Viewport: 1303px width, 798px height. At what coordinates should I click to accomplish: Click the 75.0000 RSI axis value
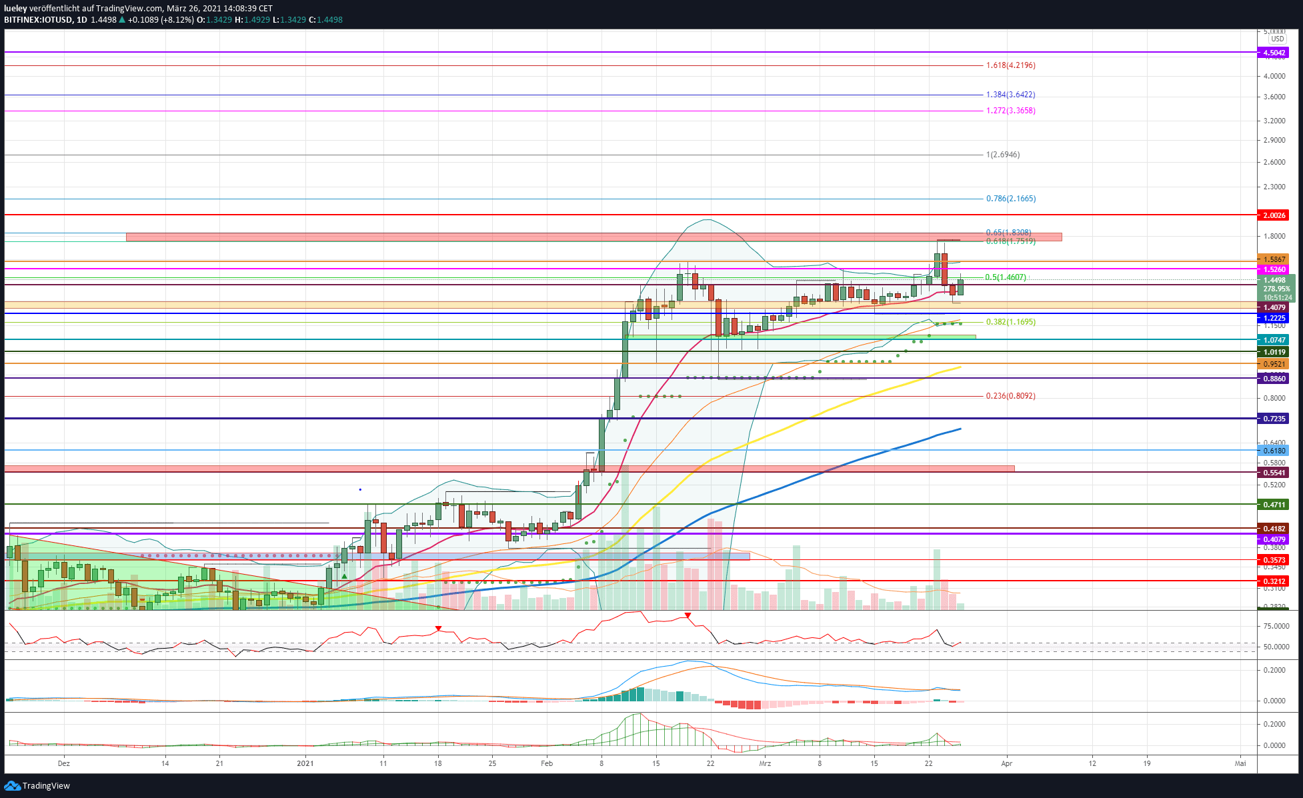tap(1276, 626)
